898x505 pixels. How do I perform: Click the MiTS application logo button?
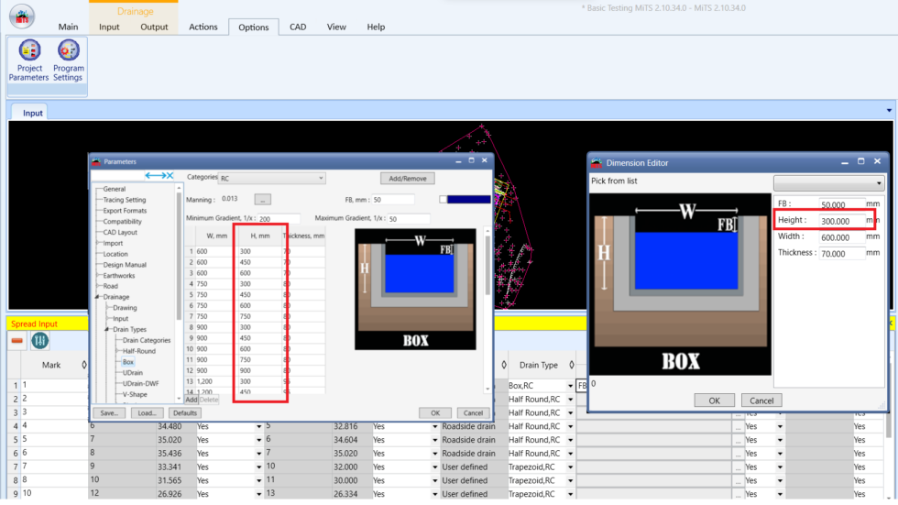[21, 16]
